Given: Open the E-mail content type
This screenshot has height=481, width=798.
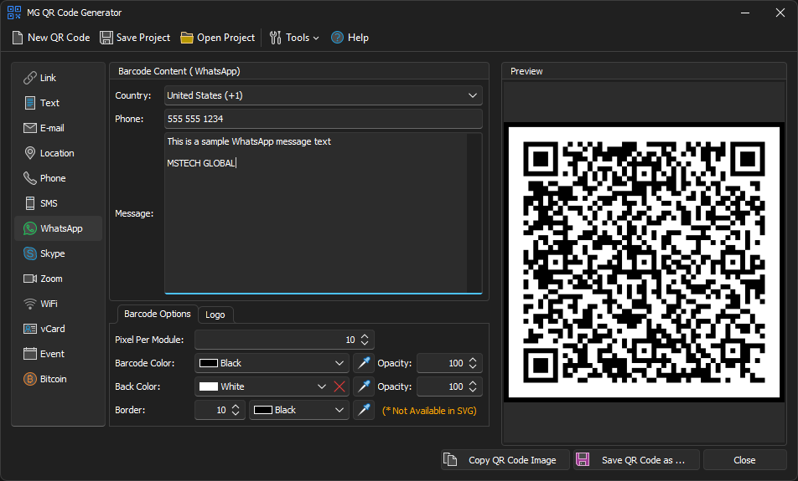Looking at the screenshot, I should click(58, 128).
